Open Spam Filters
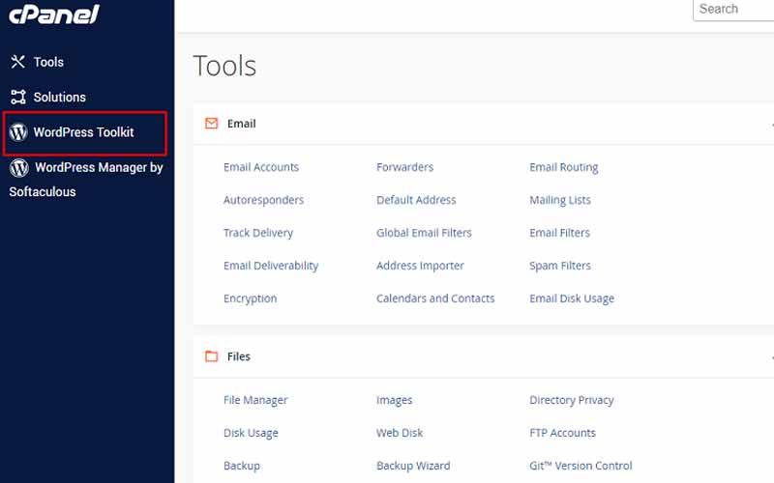774x483 pixels. click(560, 266)
